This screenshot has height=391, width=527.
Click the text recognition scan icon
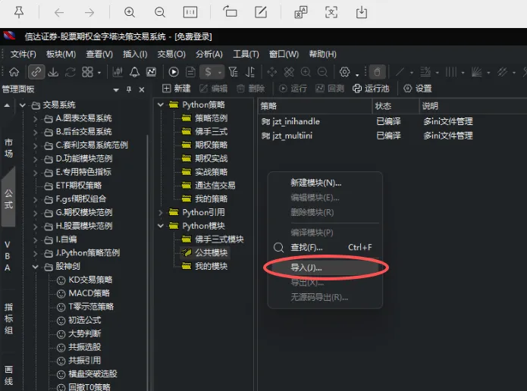coord(331,12)
